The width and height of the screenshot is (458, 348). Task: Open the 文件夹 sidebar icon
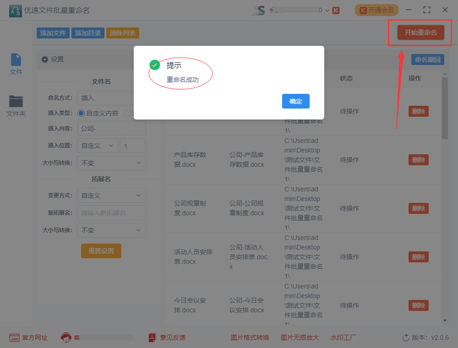point(16,106)
